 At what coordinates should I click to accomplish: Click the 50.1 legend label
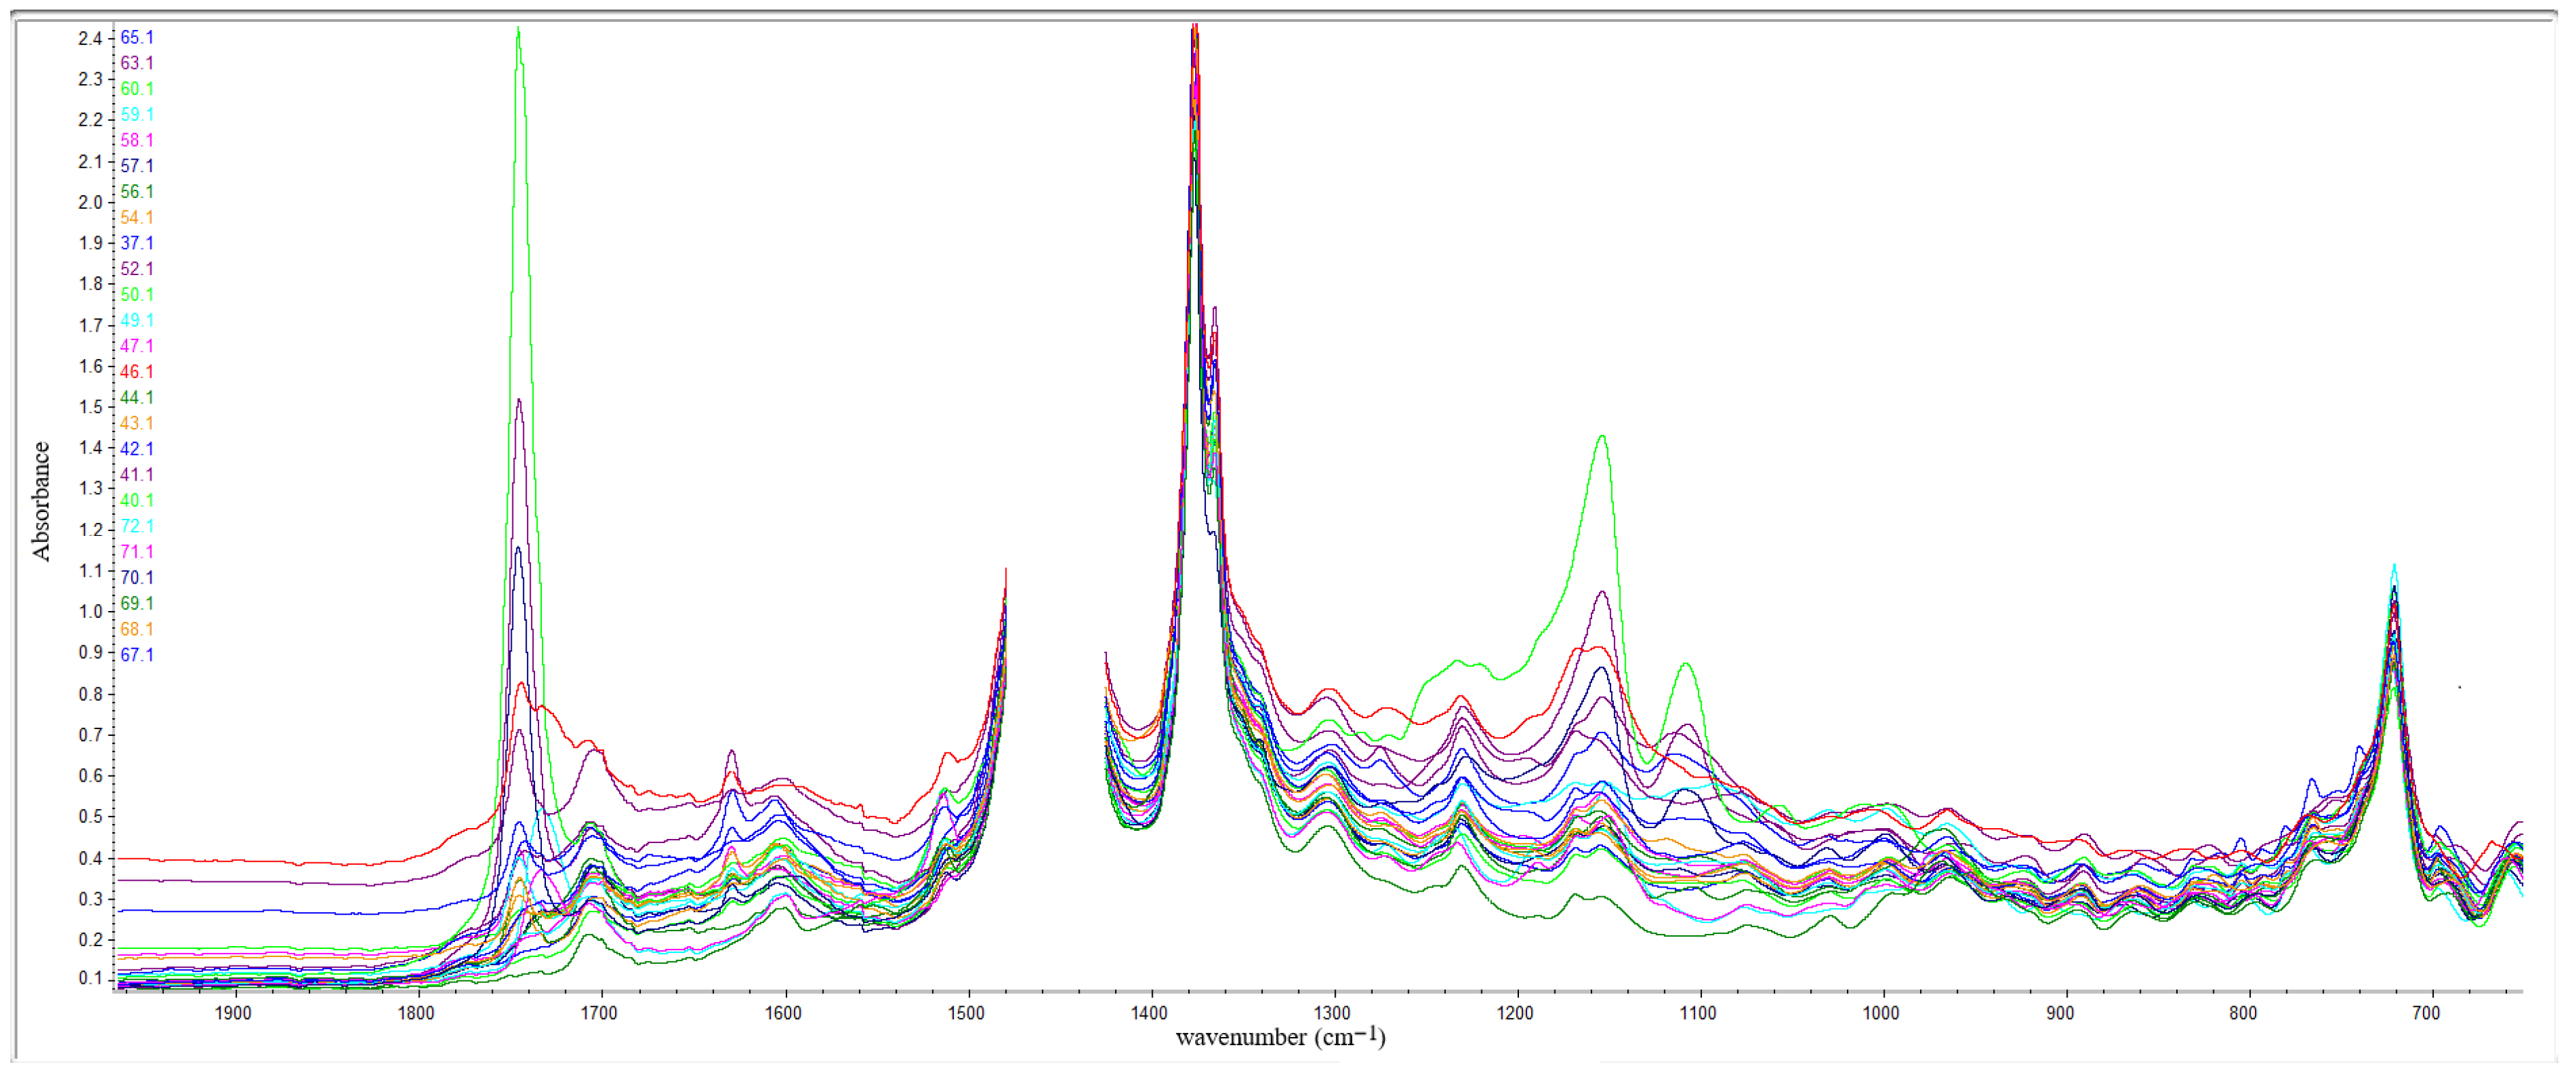tap(137, 295)
